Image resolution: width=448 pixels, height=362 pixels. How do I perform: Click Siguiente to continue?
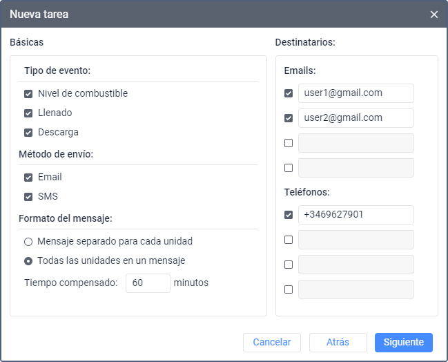pyautogui.click(x=403, y=343)
